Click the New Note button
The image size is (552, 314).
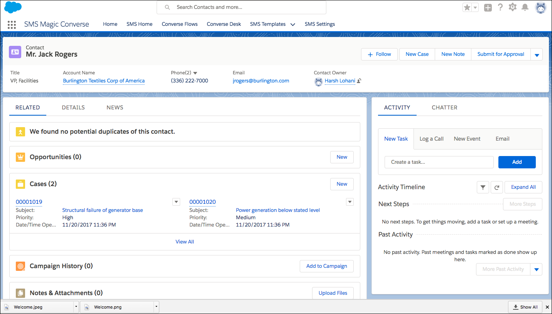[453, 54]
